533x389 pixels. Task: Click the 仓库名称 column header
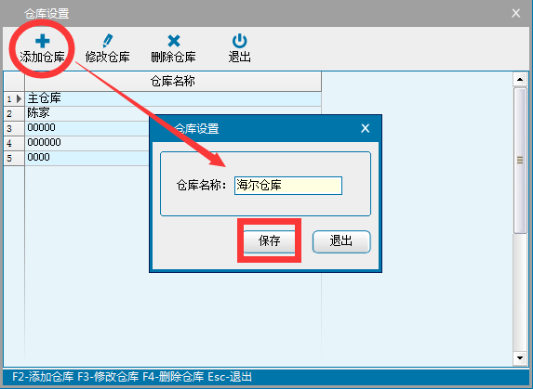(173, 82)
